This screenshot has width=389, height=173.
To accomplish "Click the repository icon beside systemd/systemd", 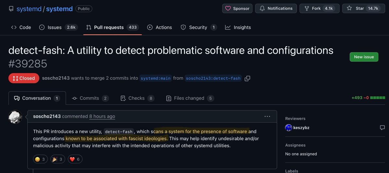I will [x=11, y=9].
